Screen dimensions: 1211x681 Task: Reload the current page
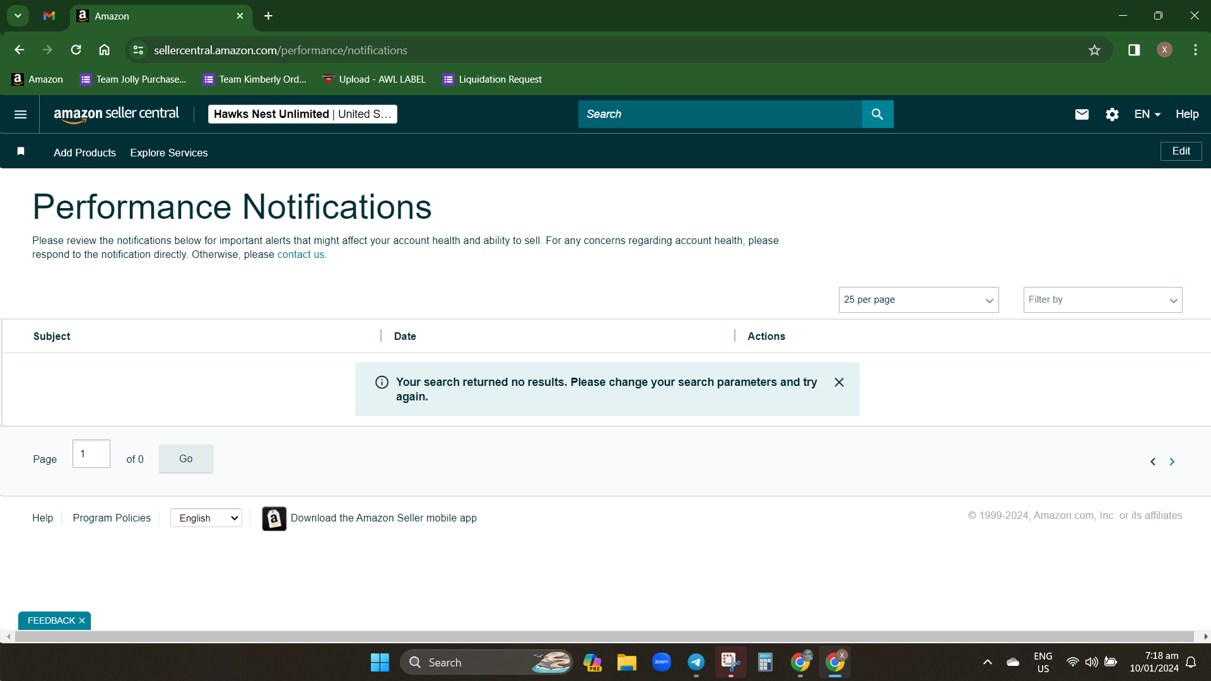pyautogui.click(x=76, y=50)
